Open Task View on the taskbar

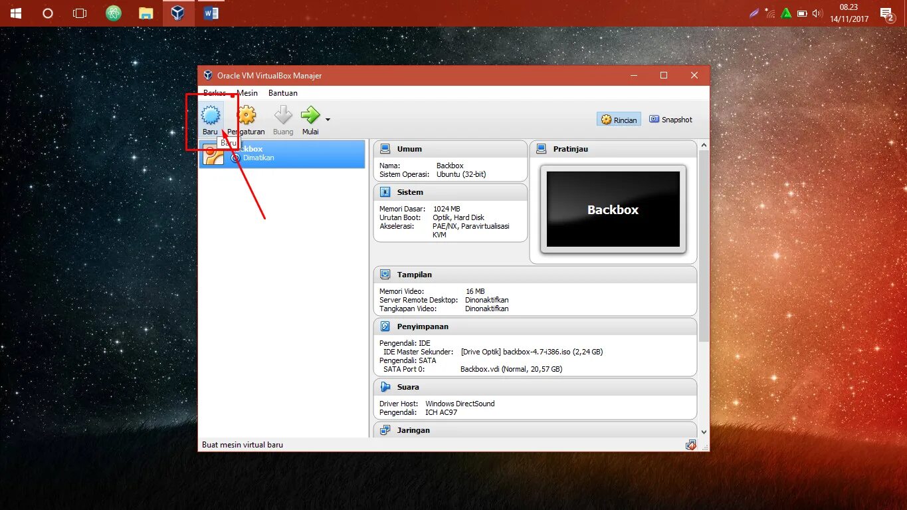pos(80,13)
